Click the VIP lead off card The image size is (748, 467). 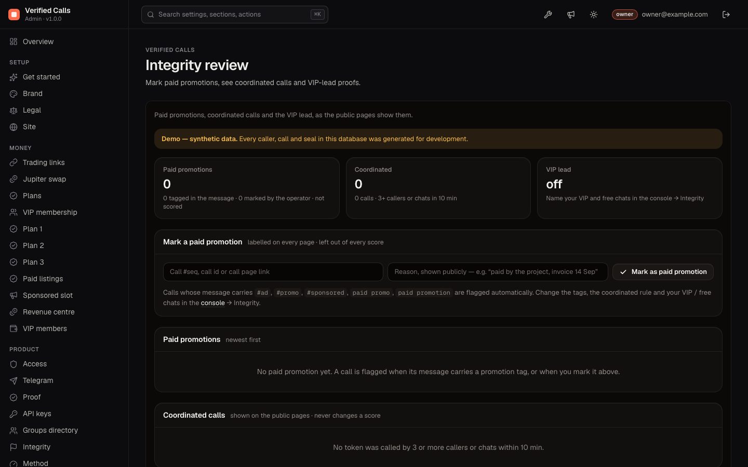pos(630,188)
